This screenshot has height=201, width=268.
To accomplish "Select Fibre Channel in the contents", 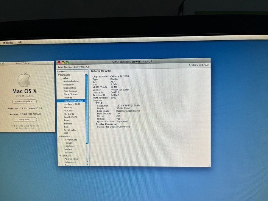I will point(71,94).
